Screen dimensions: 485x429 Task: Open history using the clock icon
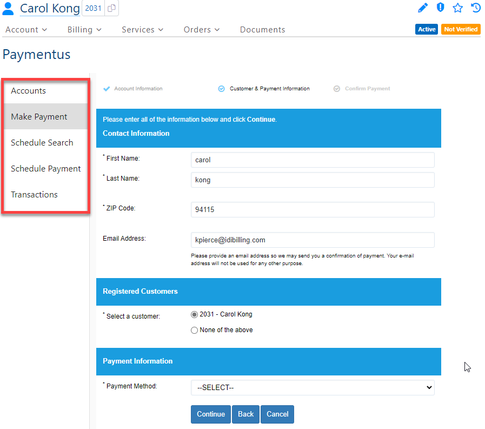click(x=475, y=8)
